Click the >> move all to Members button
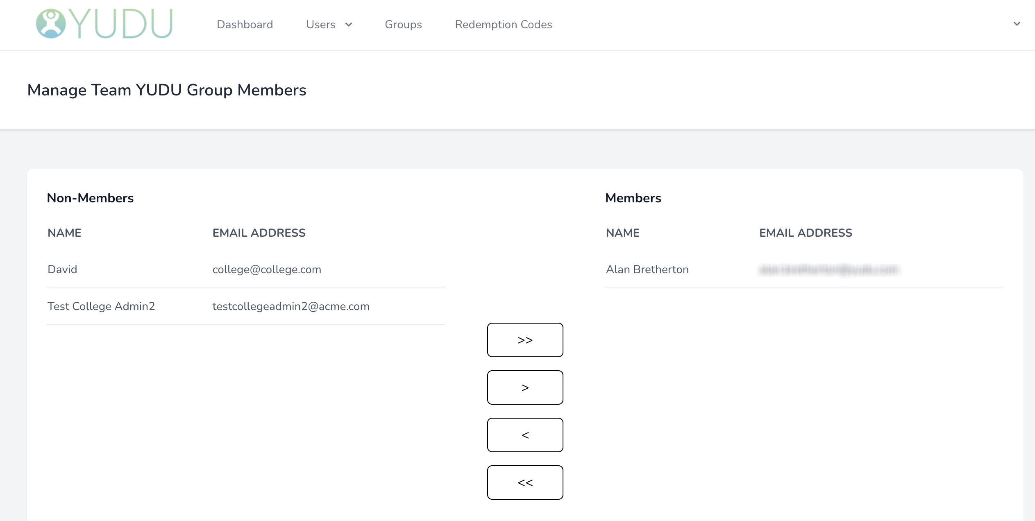1035x521 pixels. tap(525, 340)
